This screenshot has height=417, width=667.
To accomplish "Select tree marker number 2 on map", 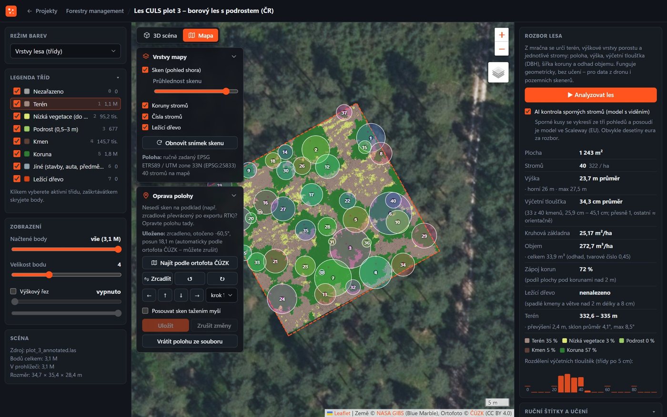I will (x=315, y=150).
